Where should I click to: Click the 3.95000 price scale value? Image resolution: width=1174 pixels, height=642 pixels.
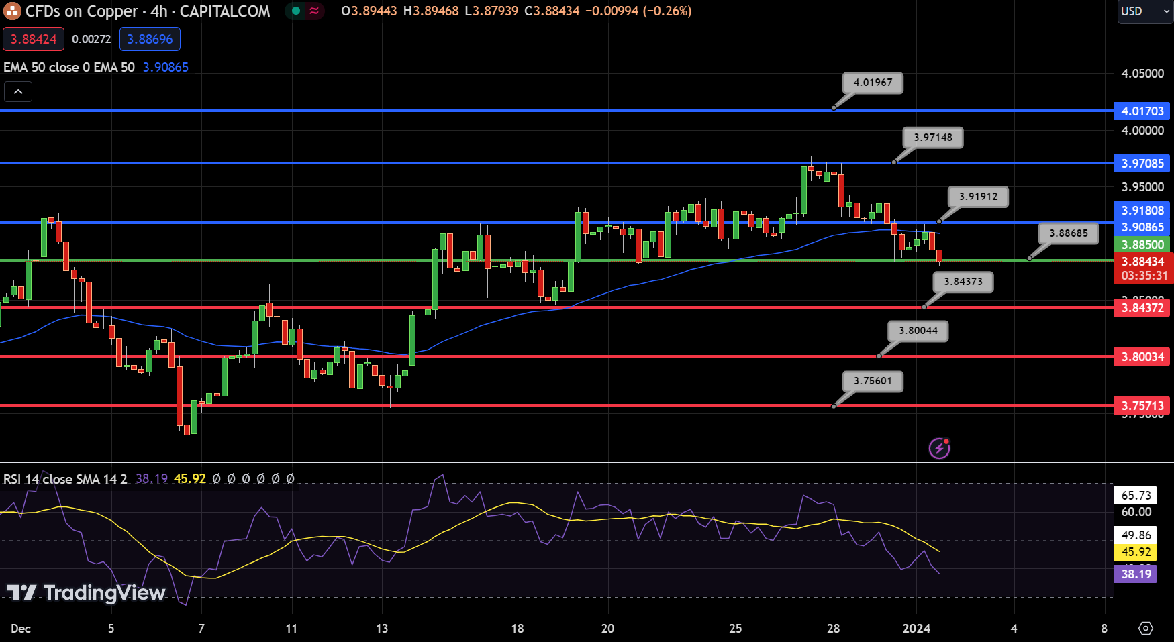click(1142, 187)
